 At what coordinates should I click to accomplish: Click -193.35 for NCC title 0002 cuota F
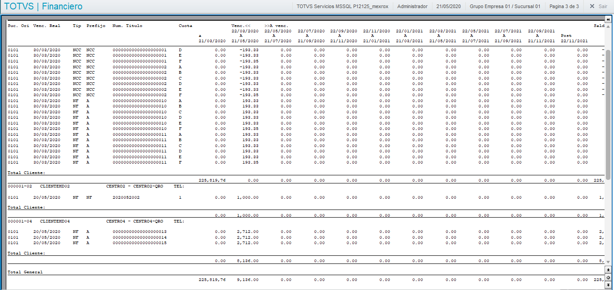[249, 95]
